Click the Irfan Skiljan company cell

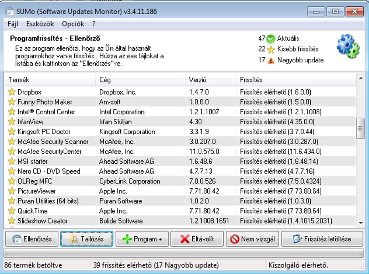pos(115,122)
